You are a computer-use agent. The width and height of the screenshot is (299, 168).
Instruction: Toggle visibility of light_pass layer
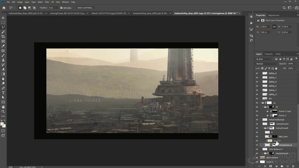click(257, 137)
